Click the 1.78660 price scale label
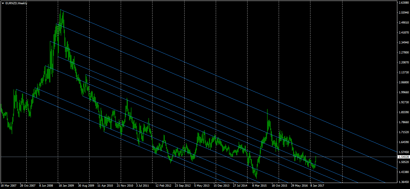 click(404, 122)
